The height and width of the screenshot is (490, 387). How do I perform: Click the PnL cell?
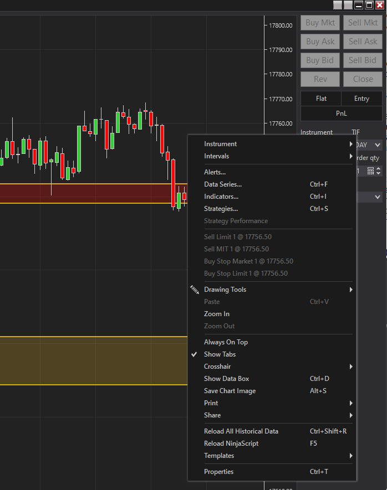342,114
